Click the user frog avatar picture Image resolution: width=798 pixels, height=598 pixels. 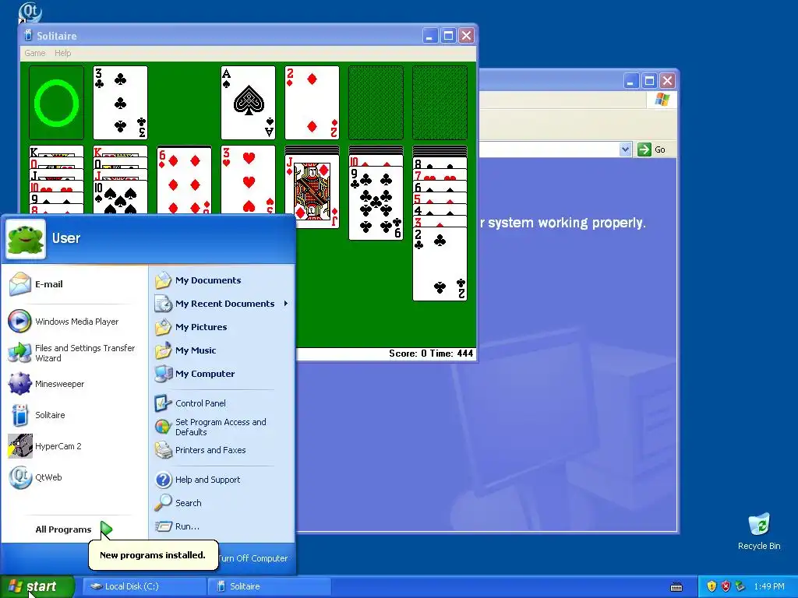click(26, 239)
